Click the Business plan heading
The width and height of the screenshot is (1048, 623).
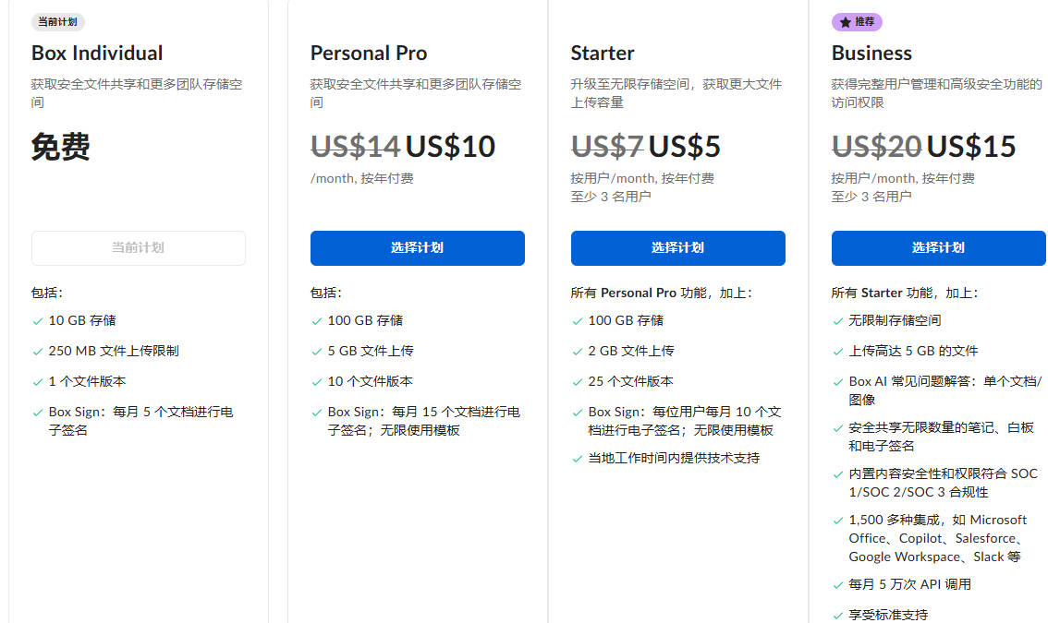pos(871,53)
